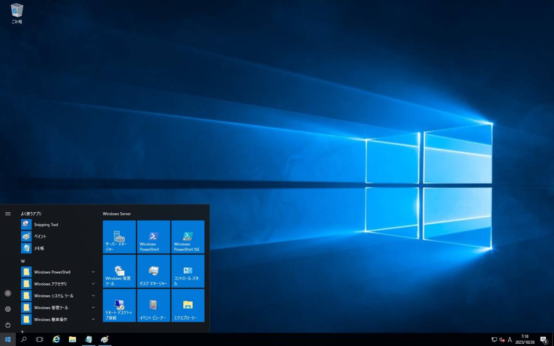Open the イベント ビューアー tile
This screenshot has width=554, height=346.
coord(154,305)
